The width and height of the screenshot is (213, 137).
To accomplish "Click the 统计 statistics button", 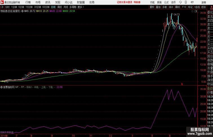I will pos(171,7).
